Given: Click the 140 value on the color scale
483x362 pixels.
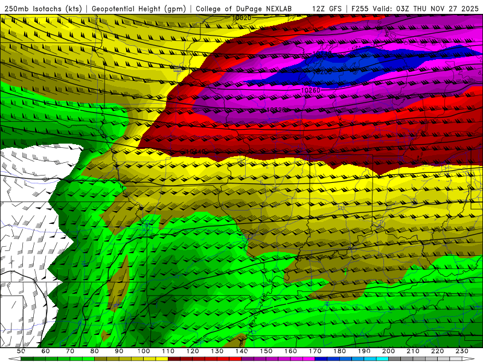Looking at the screenshot, I should click(242, 351).
